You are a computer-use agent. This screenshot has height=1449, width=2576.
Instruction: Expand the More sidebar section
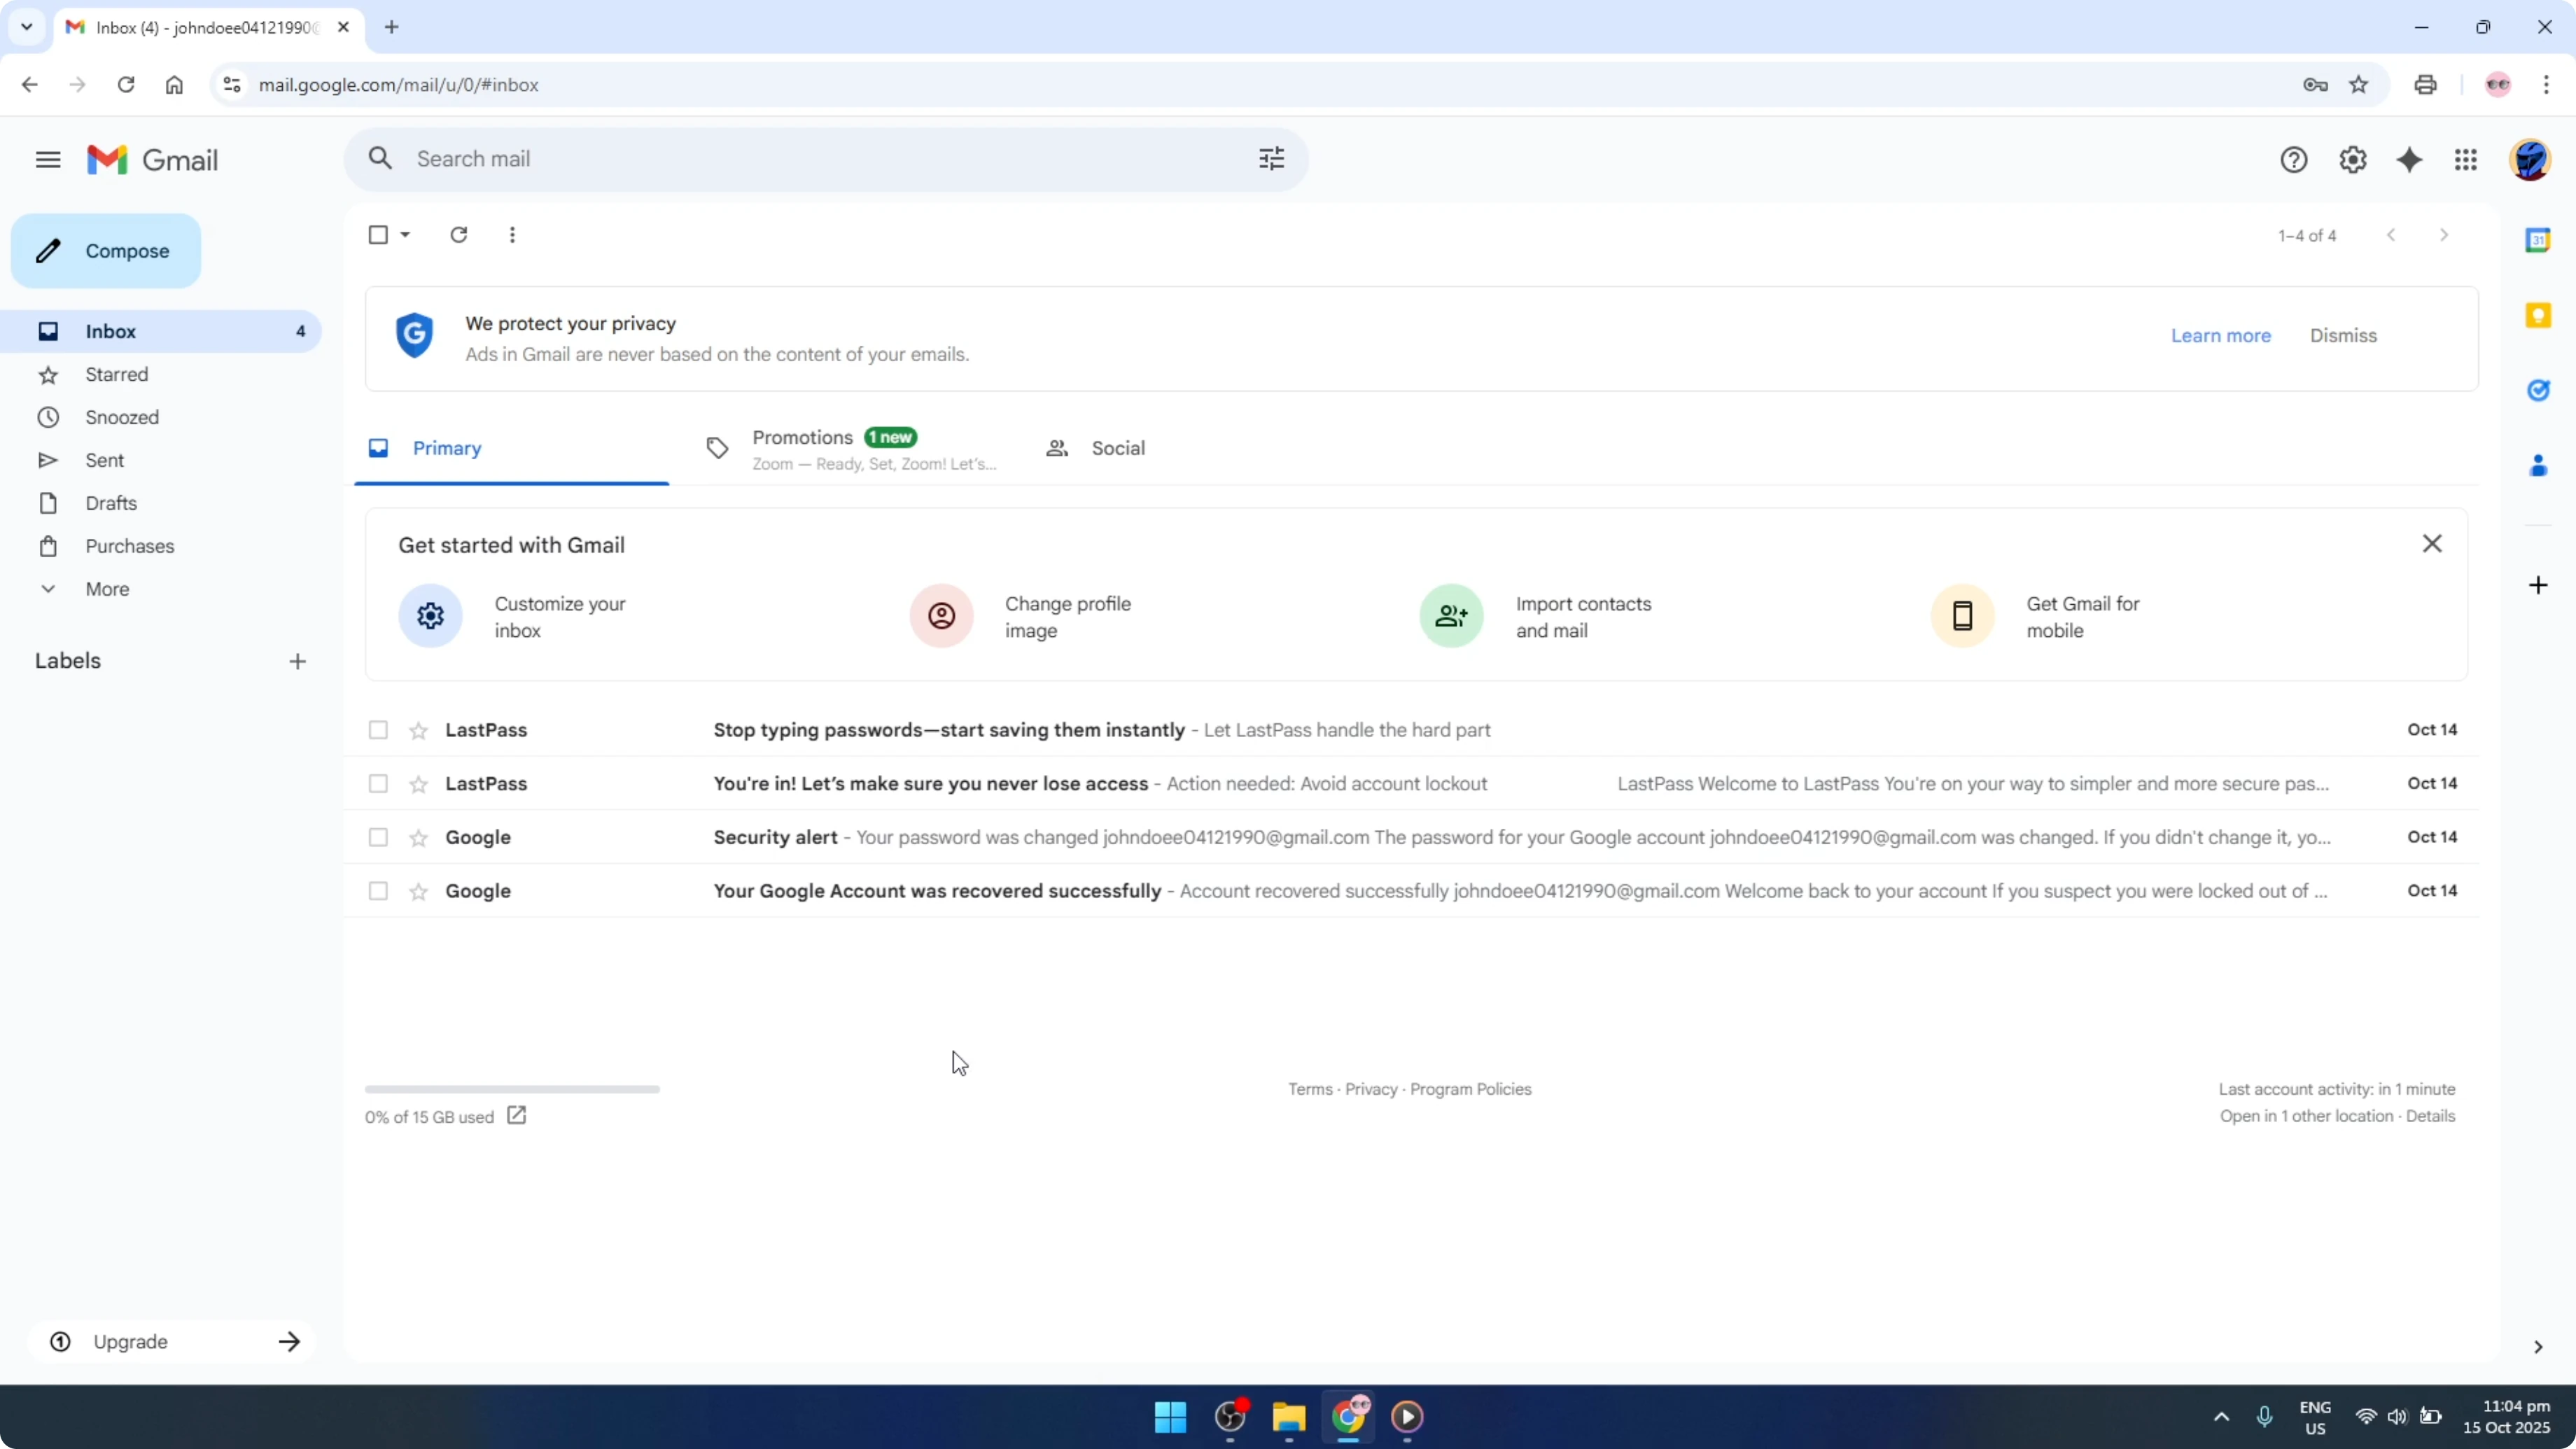[x=107, y=589]
